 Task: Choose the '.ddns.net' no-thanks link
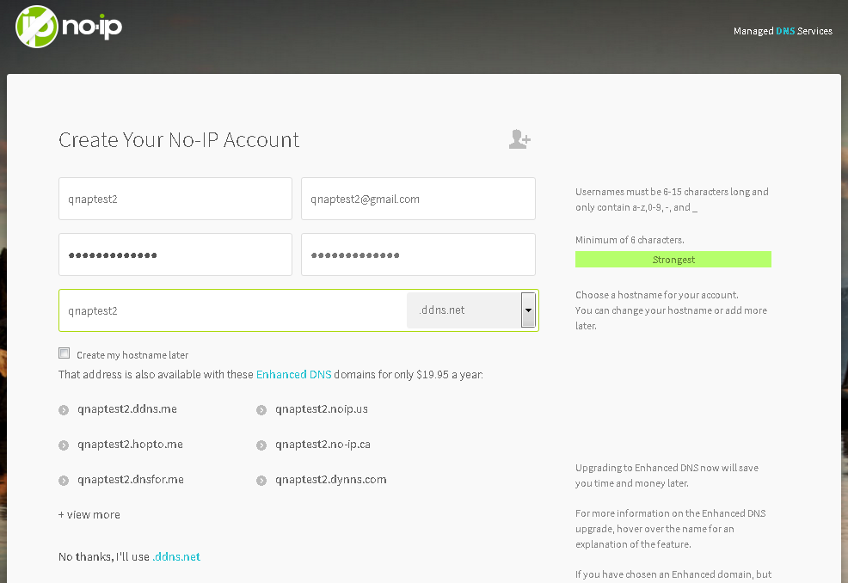click(176, 556)
